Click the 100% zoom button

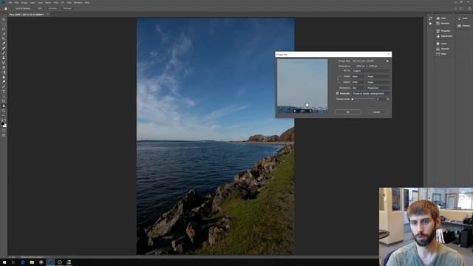coord(39,8)
